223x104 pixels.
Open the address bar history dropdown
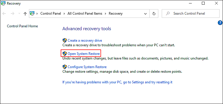coord(145,14)
